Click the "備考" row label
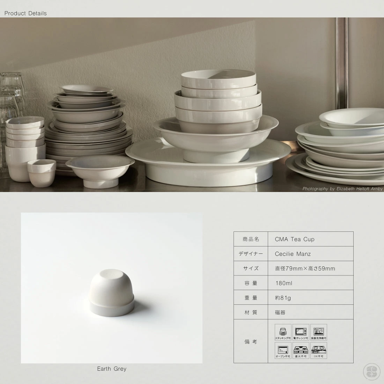 coord(251,342)
